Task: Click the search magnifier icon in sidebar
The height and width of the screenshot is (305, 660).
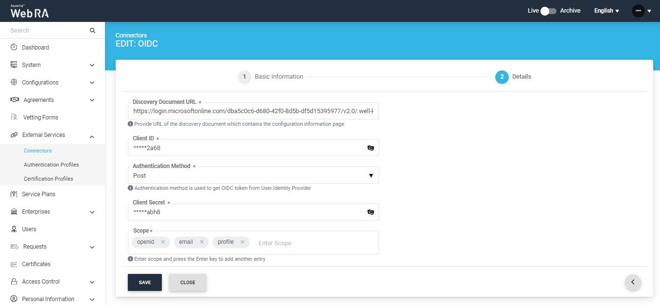Action: coord(92,31)
